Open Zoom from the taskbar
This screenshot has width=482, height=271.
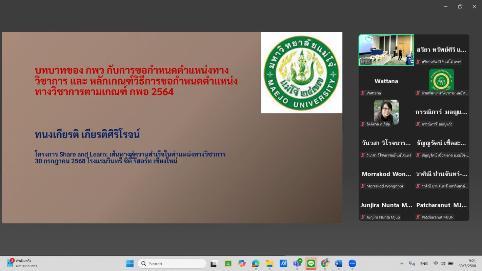pyautogui.click(x=352, y=264)
